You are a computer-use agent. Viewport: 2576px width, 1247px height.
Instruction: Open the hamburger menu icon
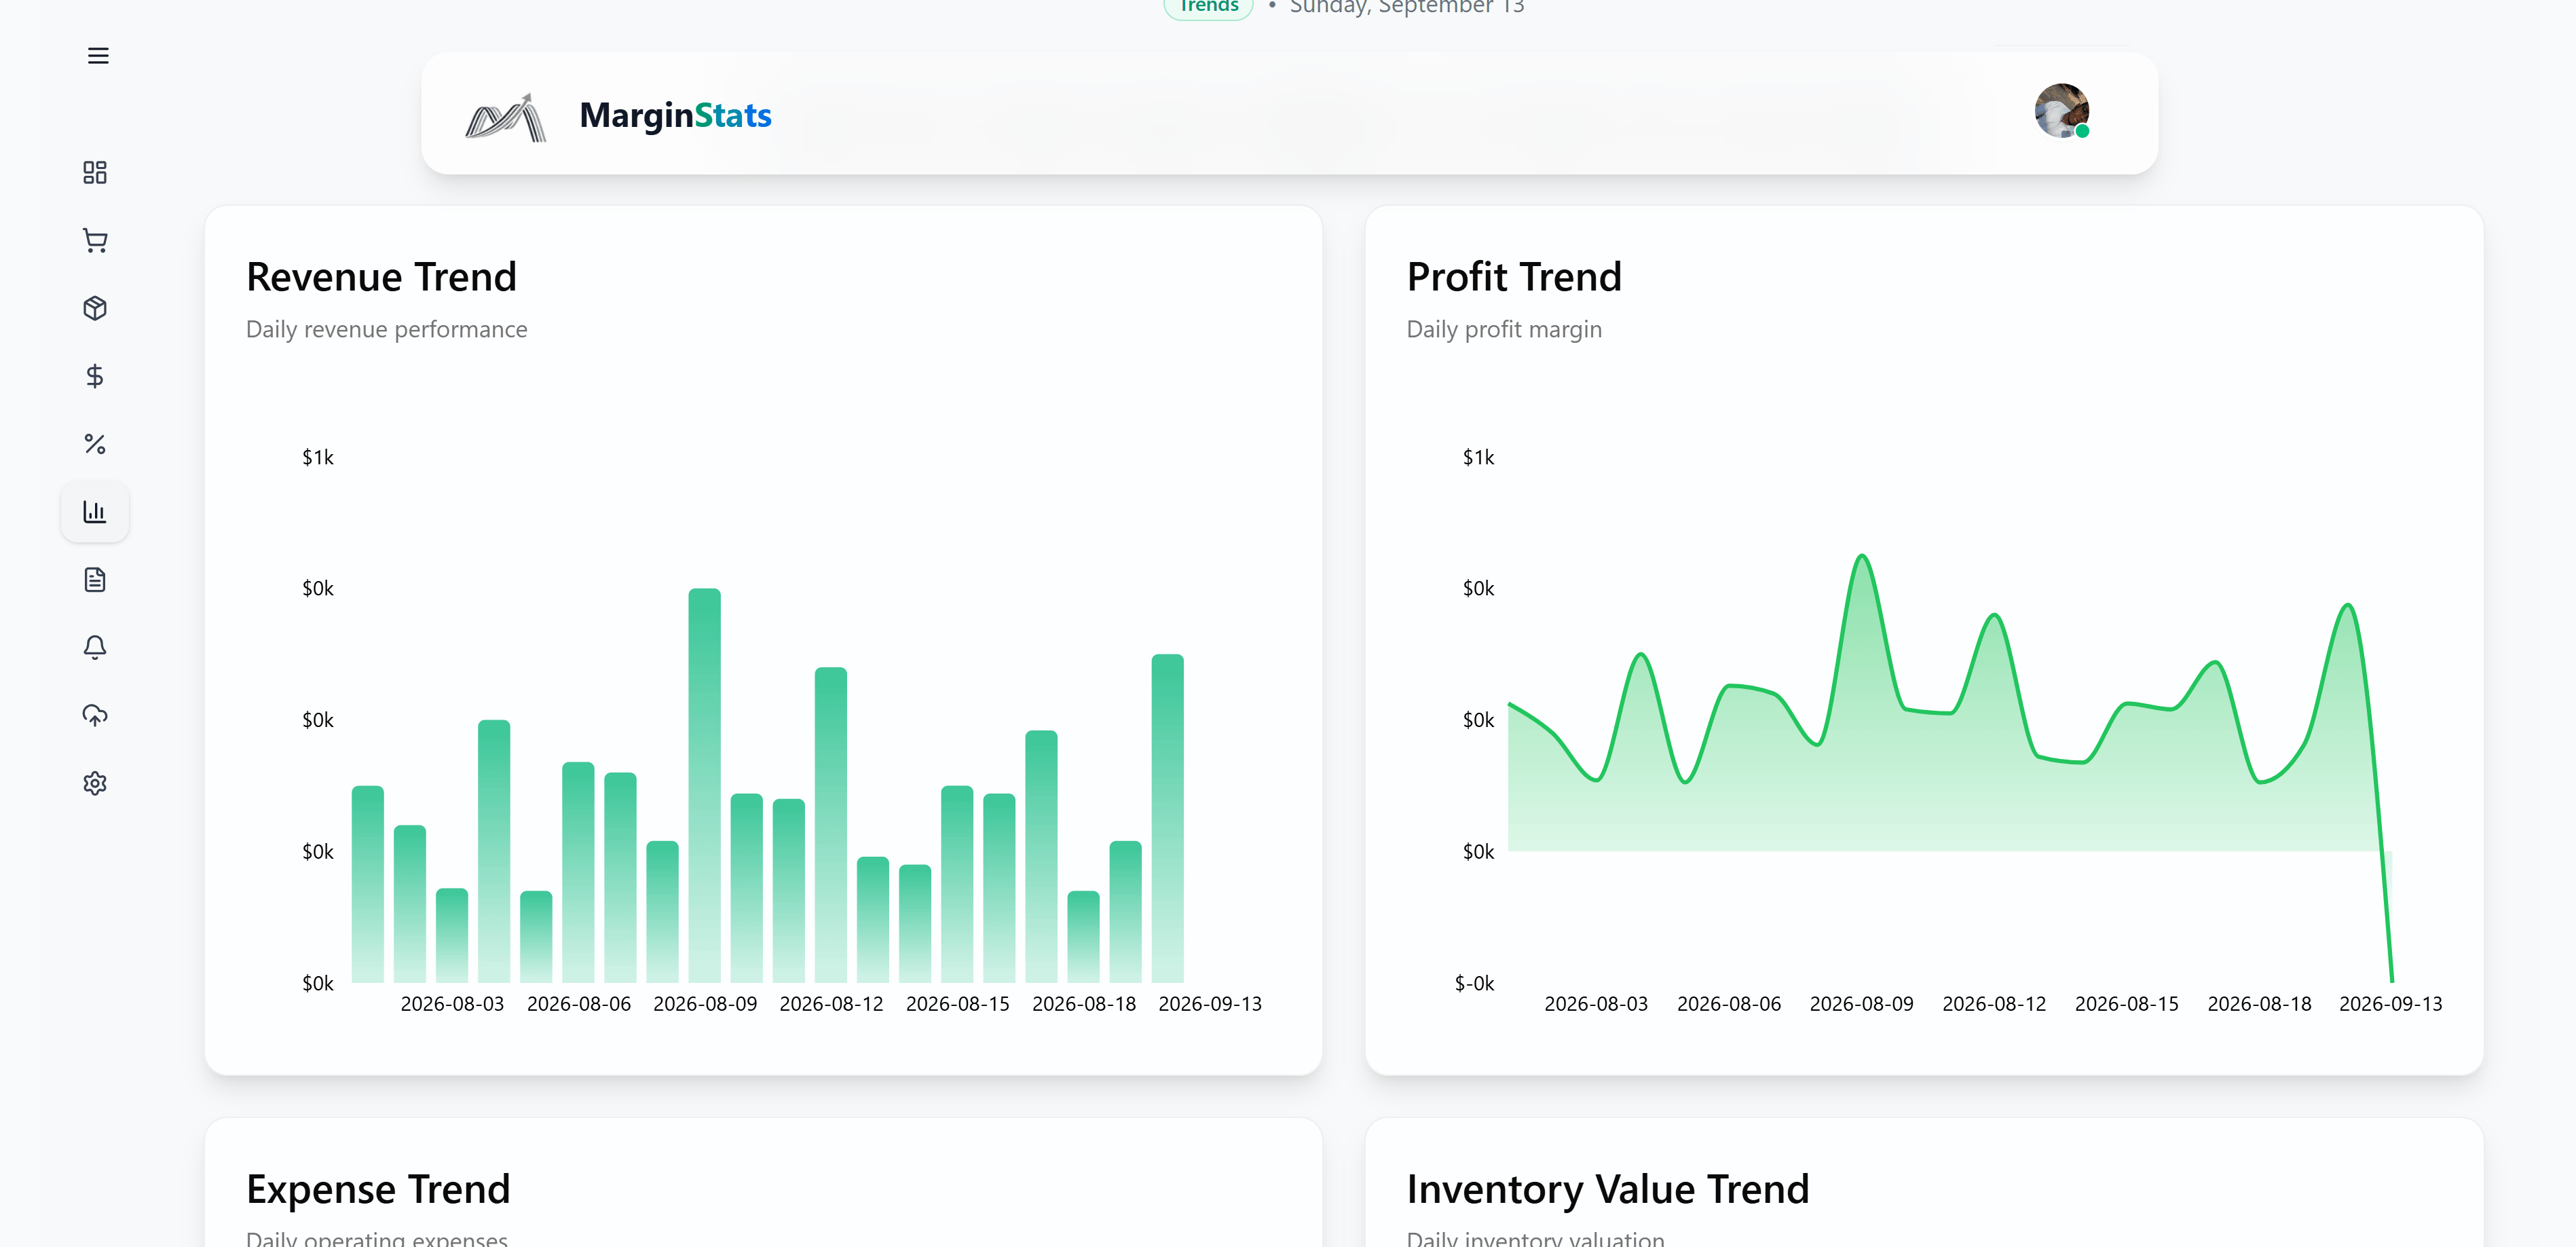pos(98,56)
